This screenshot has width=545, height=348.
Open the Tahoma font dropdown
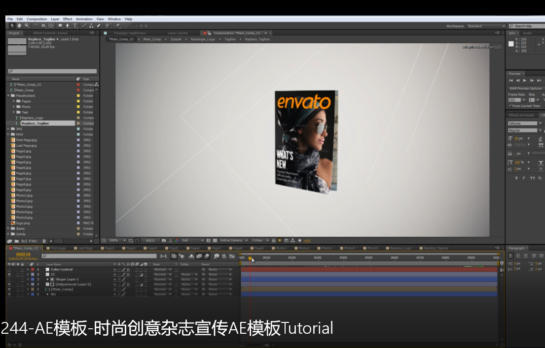pos(525,123)
